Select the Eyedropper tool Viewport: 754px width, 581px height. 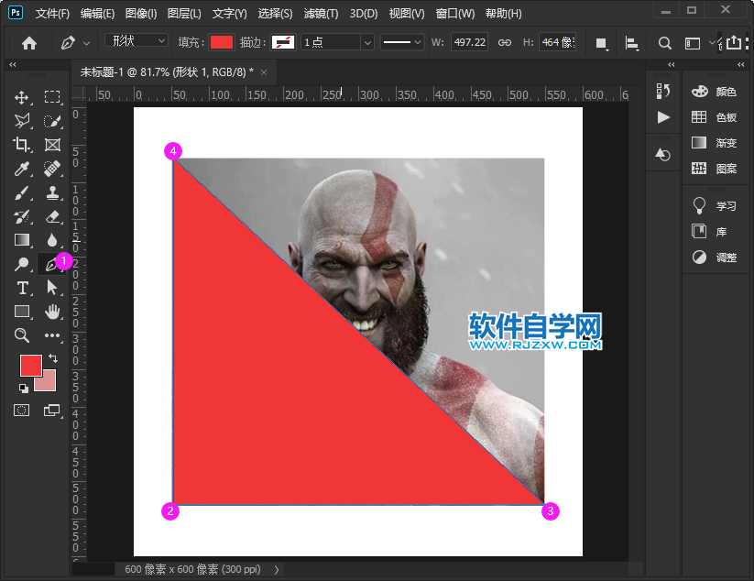click(x=22, y=169)
